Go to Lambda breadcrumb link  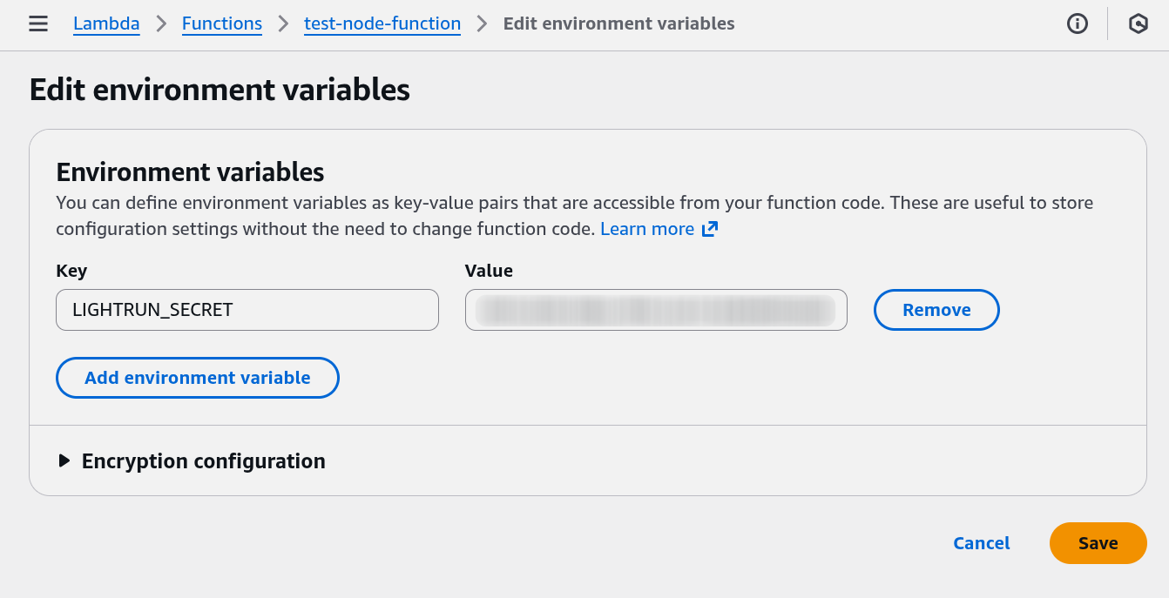point(106,24)
